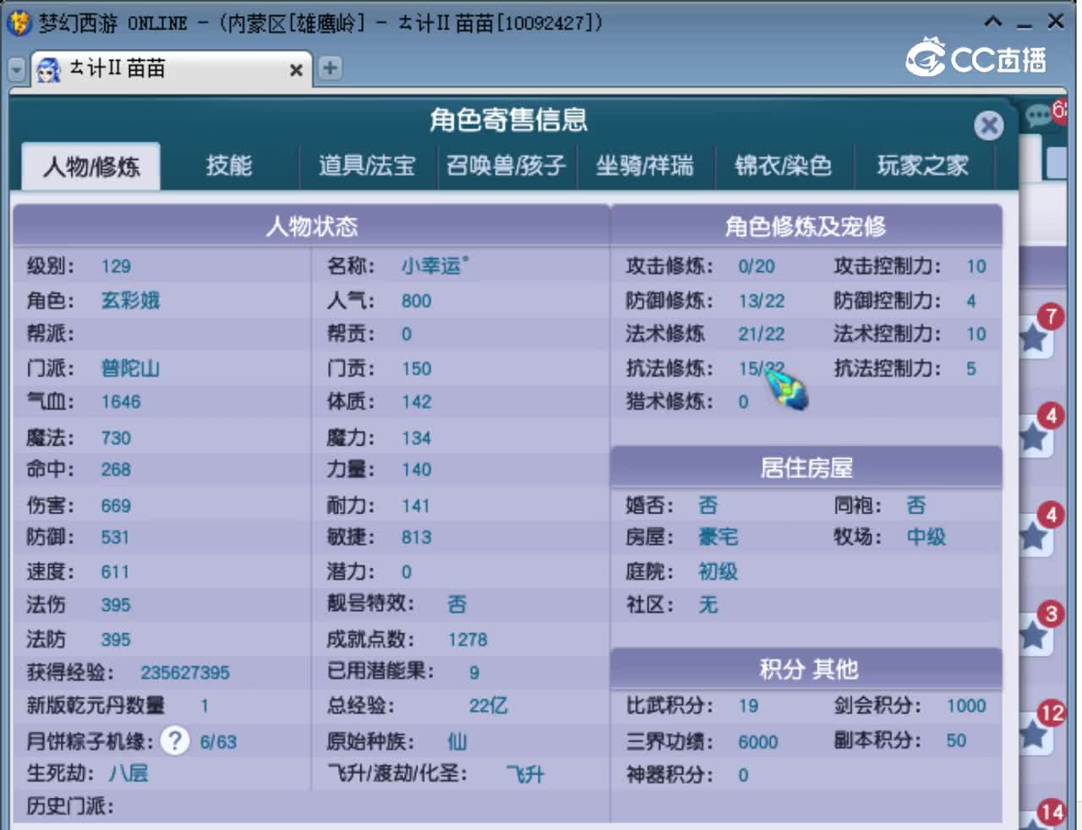Click the 月饼粽子机缘 help question mark icon

pos(175,740)
